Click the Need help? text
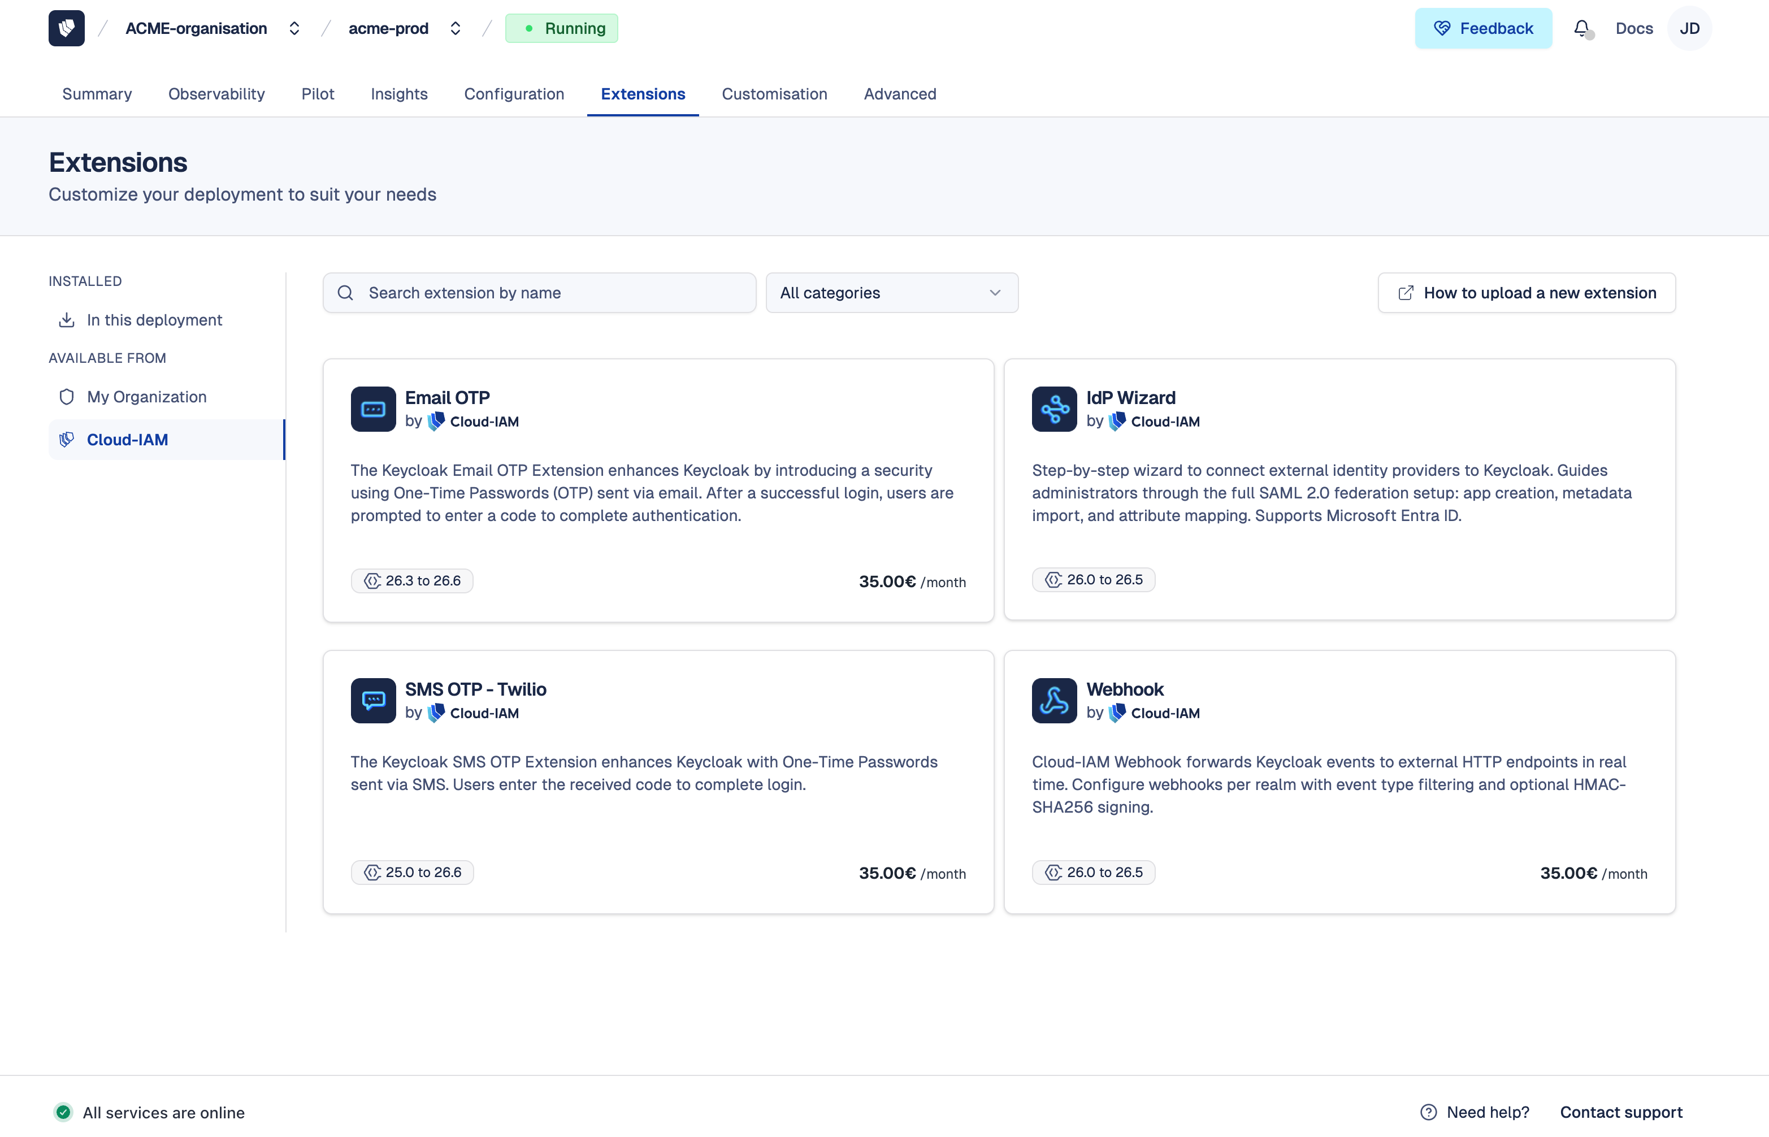1769x1137 pixels. pos(1488,1112)
